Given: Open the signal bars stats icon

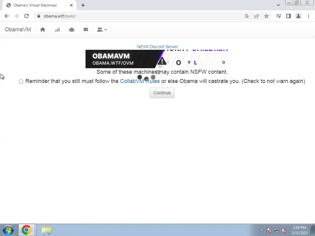Looking at the screenshot, I should tap(57, 30).
